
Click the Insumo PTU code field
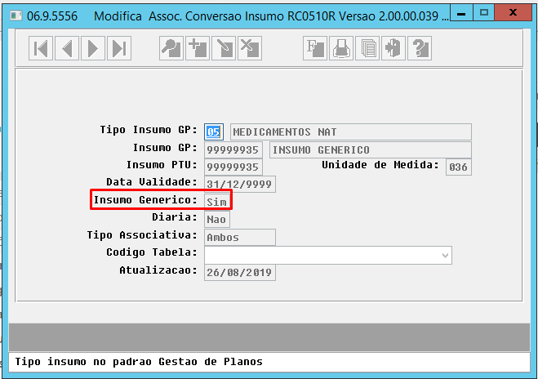233,167
